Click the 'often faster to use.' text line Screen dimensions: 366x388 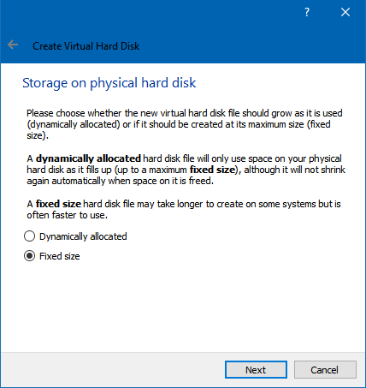coord(68,215)
